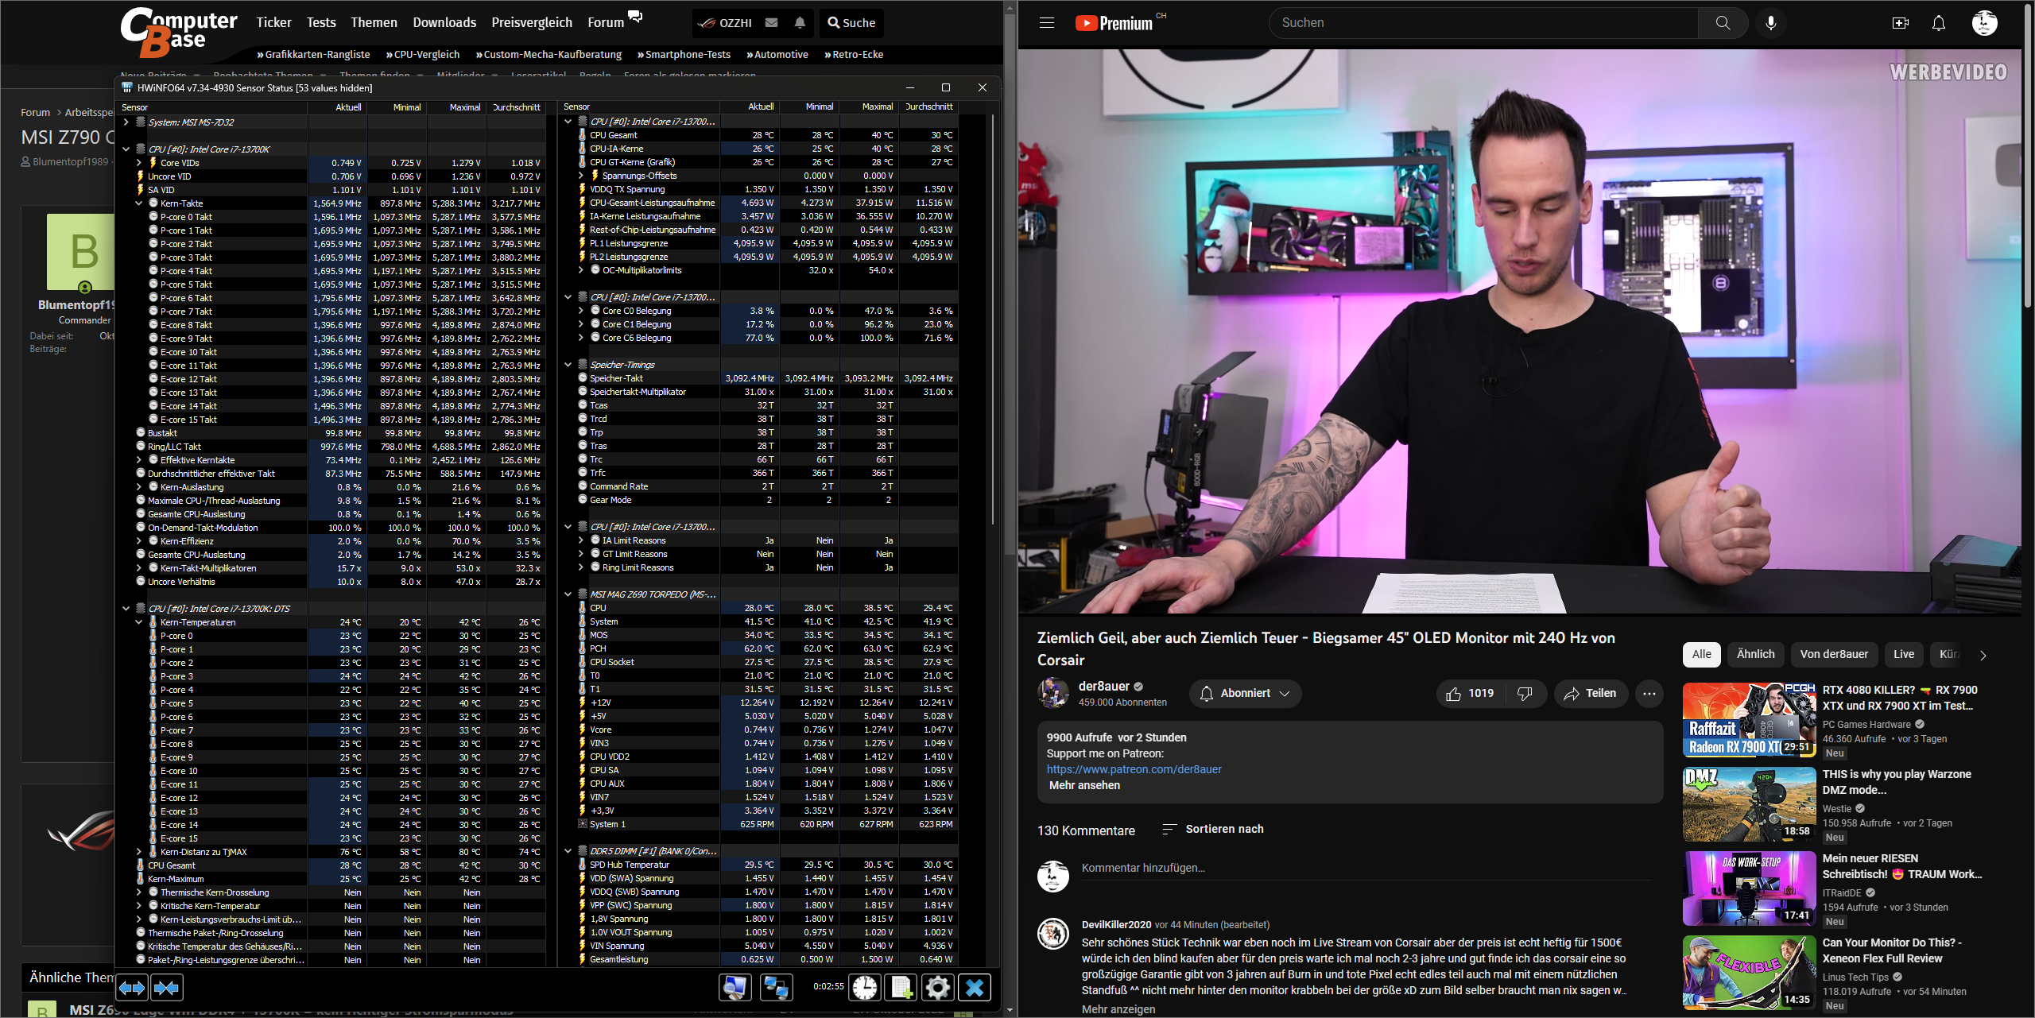Open YouTube notifications bell
The width and height of the screenshot is (2035, 1018).
(x=1939, y=23)
